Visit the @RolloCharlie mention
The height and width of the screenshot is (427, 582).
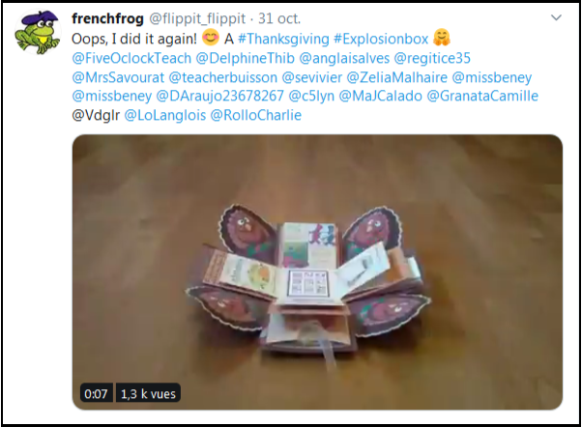click(256, 115)
